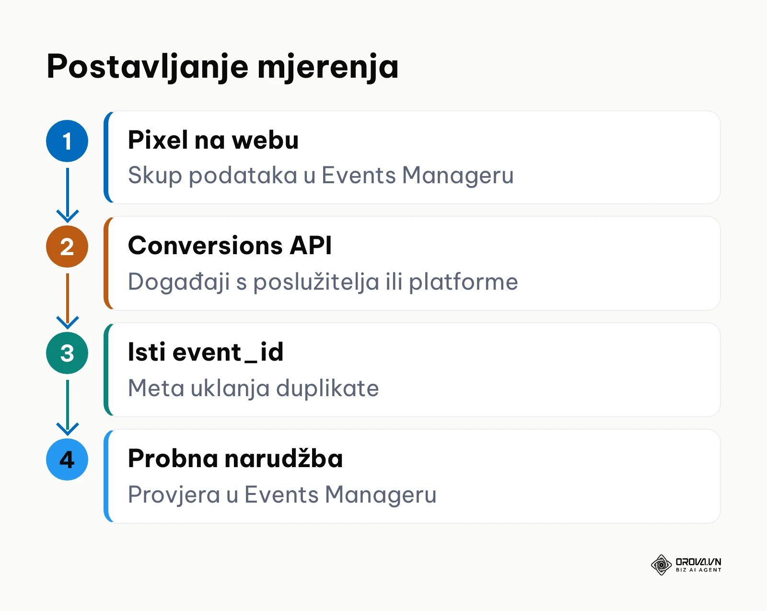Image resolution: width=767 pixels, height=611 pixels.
Task: Click "Skup podataka u Events Manageru" text
Action: (321, 176)
